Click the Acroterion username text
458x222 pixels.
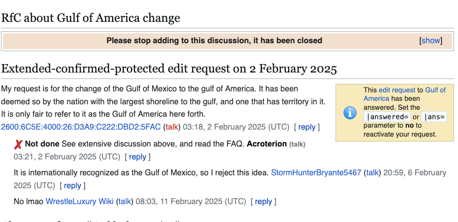[x=266, y=144]
